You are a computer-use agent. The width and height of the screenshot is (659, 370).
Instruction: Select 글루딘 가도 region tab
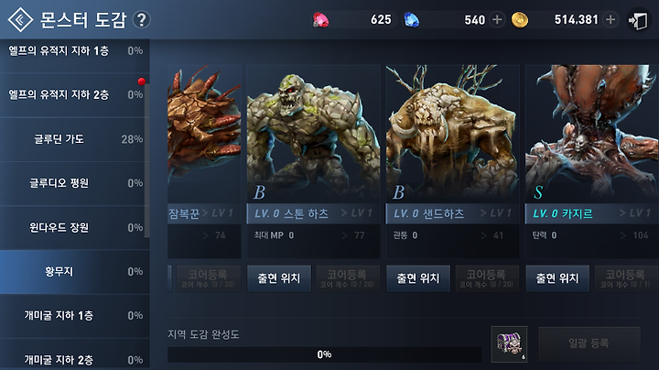pos(75,139)
